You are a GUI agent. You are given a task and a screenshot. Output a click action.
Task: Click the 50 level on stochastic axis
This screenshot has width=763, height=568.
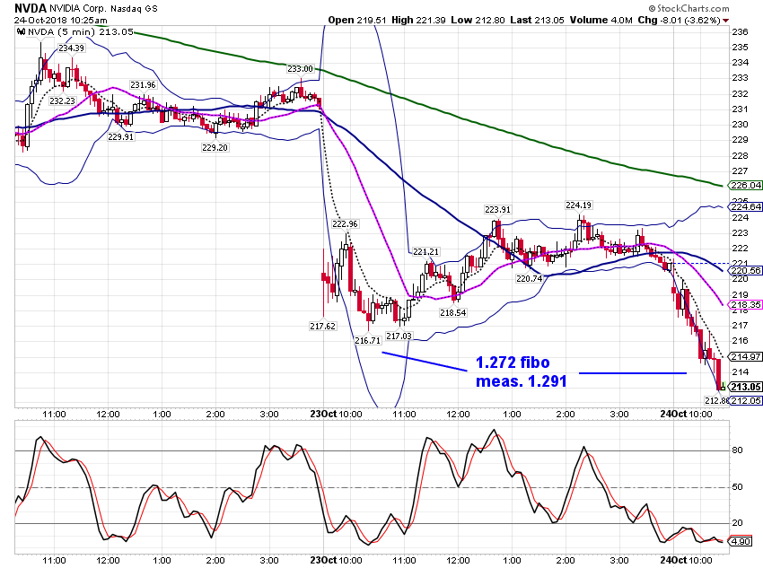737,487
